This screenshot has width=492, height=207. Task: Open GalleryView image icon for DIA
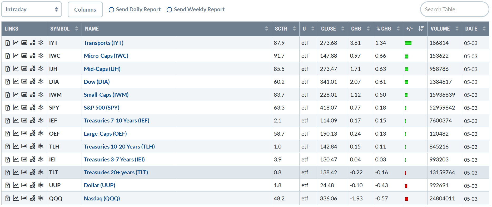click(24, 81)
